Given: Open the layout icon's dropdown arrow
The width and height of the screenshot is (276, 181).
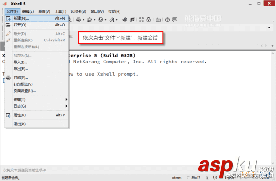Looking at the screenshot, I should pos(94,20).
